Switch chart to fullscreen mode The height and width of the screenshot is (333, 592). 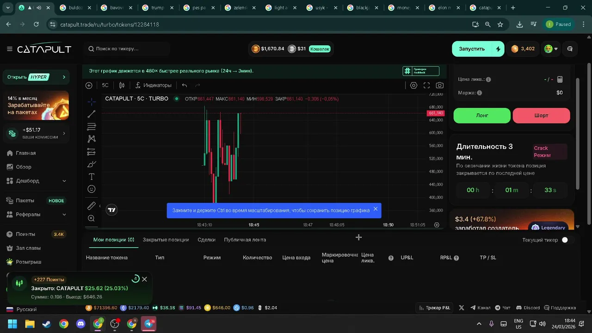click(426, 85)
